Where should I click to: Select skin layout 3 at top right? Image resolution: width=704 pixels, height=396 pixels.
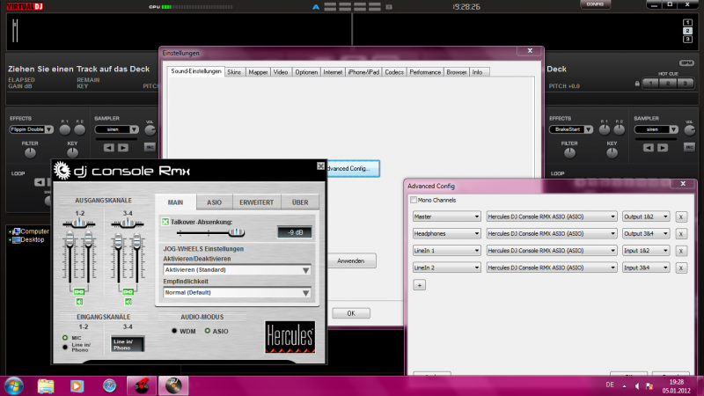pos(687,40)
